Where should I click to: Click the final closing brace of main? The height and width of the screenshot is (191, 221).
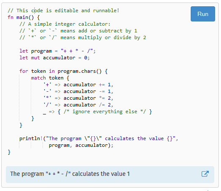point(9,152)
